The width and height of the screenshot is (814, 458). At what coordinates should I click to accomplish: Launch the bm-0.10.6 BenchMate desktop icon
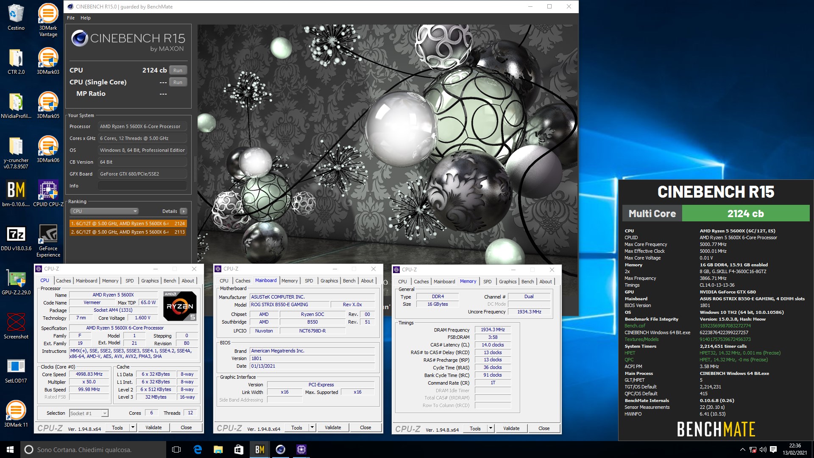click(16, 194)
